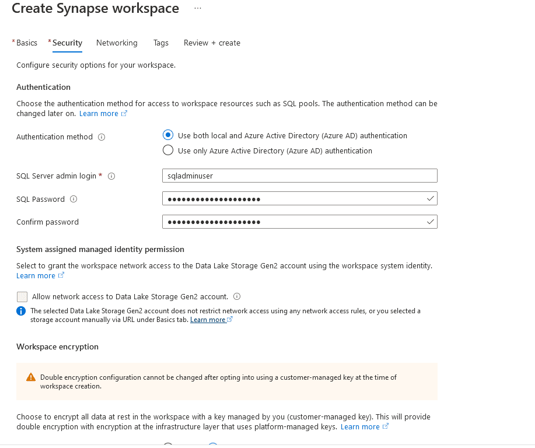
Task: Open Learn more link about double encryption
Action: [360, 427]
